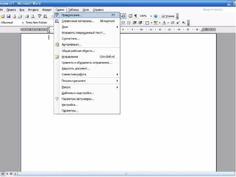The width and height of the screenshot is (236, 177).
Task: Expand the Совместная работа submenu
Action: point(87,75)
